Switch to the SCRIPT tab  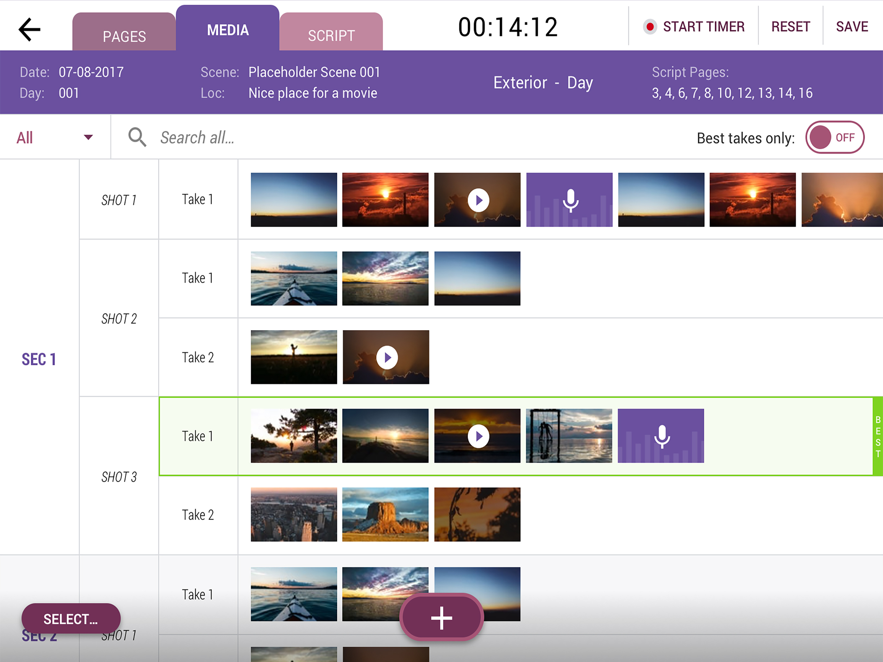(x=331, y=36)
